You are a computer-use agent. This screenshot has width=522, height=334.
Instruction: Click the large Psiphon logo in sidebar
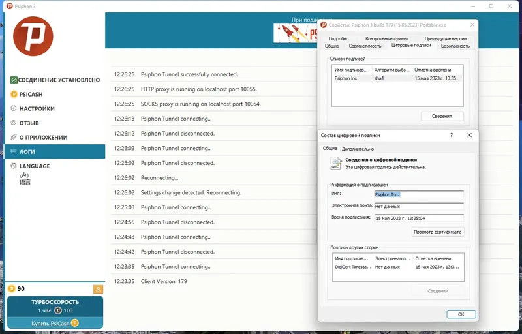tap(33, 37)
